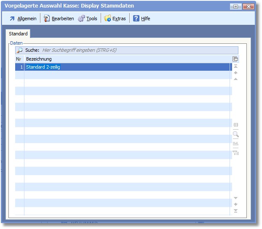Switch to the Standard tab

[19, 34]
